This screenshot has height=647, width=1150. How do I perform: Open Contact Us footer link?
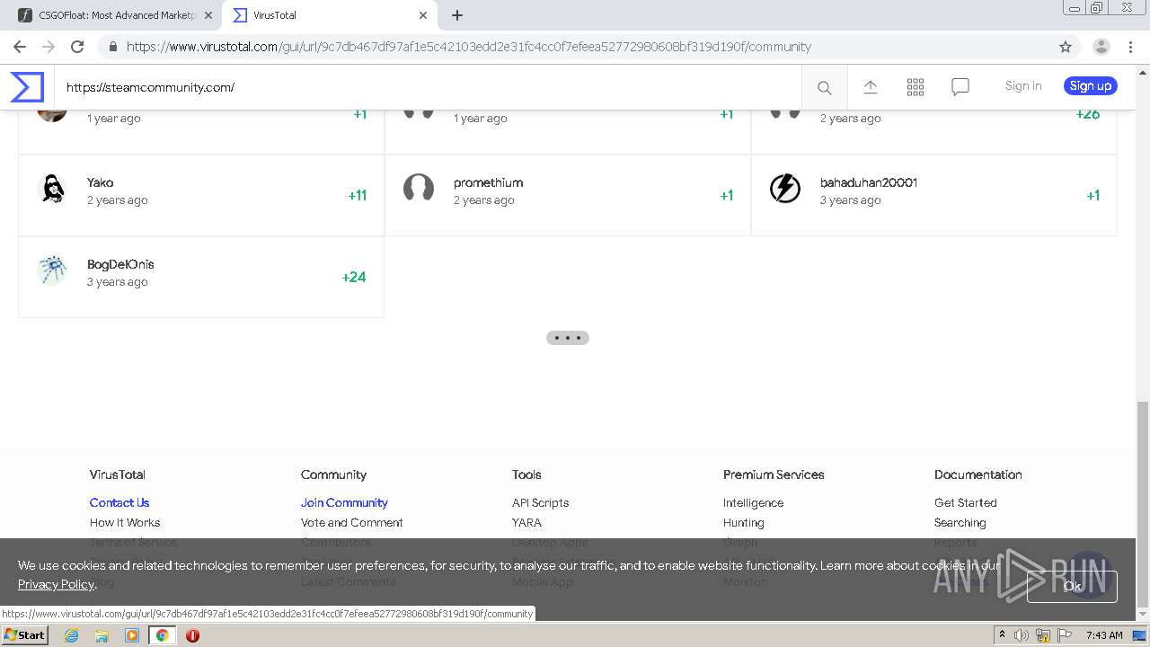pyautogui.click(x=119, y=503)
